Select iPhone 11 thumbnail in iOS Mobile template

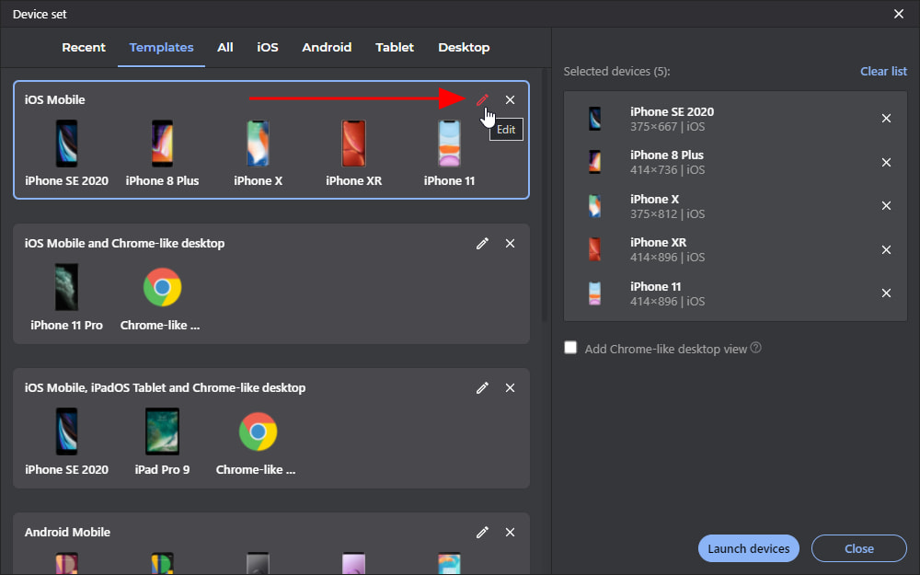tap(450, 144)
